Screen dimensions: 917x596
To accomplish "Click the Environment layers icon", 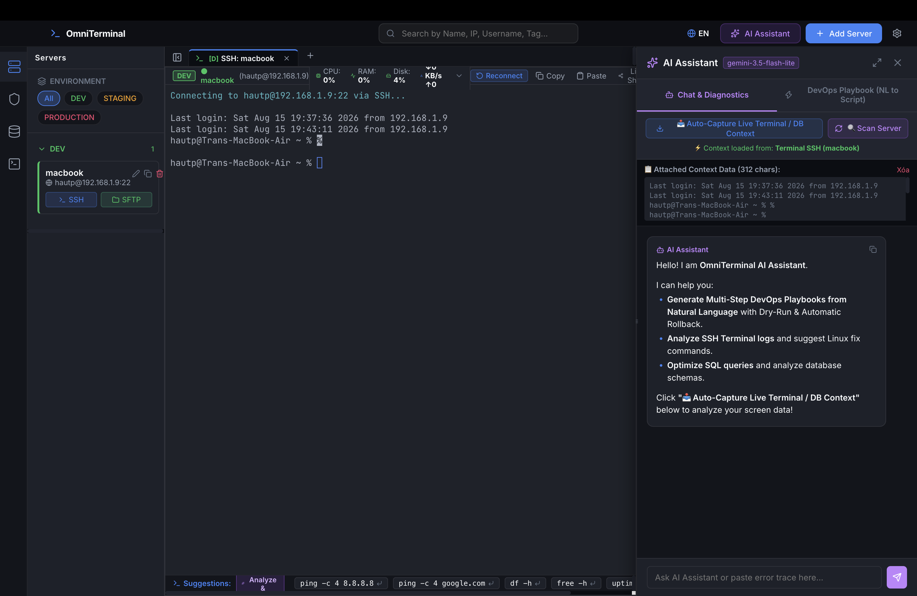I will [41, 81].
